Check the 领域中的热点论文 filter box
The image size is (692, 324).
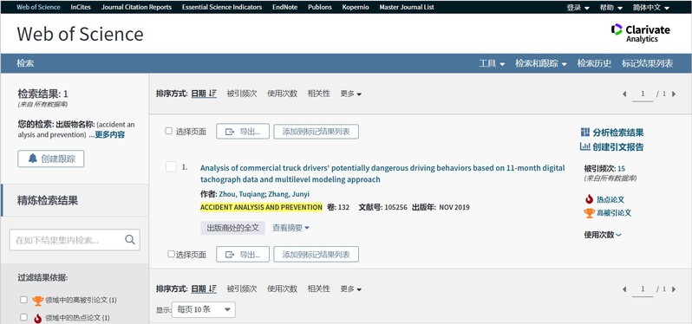(23, 317)
